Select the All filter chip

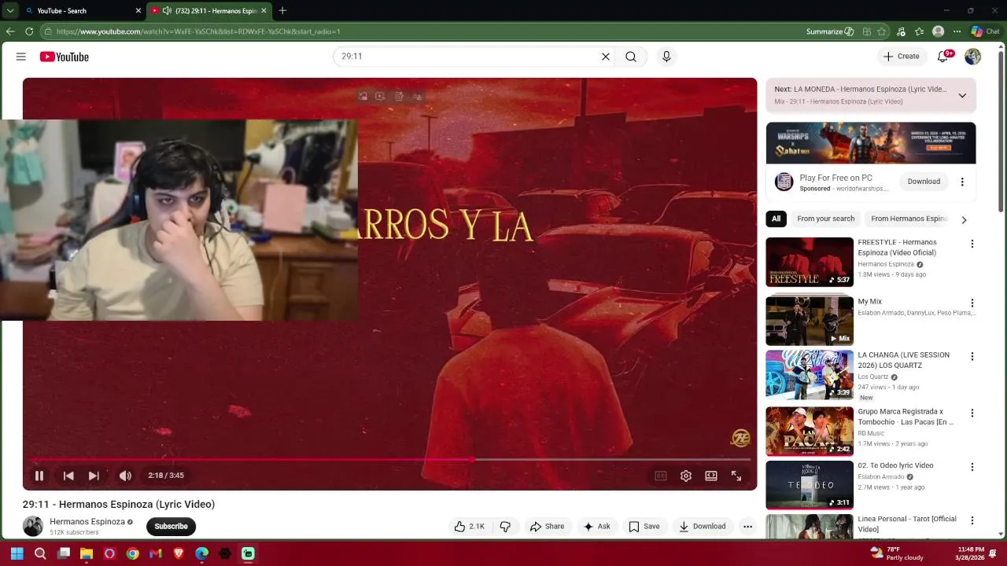click(x=776, y=219)
